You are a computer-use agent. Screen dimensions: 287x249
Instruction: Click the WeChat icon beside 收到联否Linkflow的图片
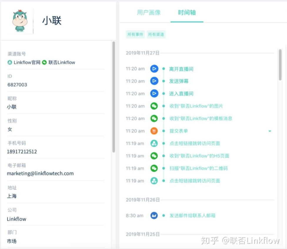(x=154, y=106)
